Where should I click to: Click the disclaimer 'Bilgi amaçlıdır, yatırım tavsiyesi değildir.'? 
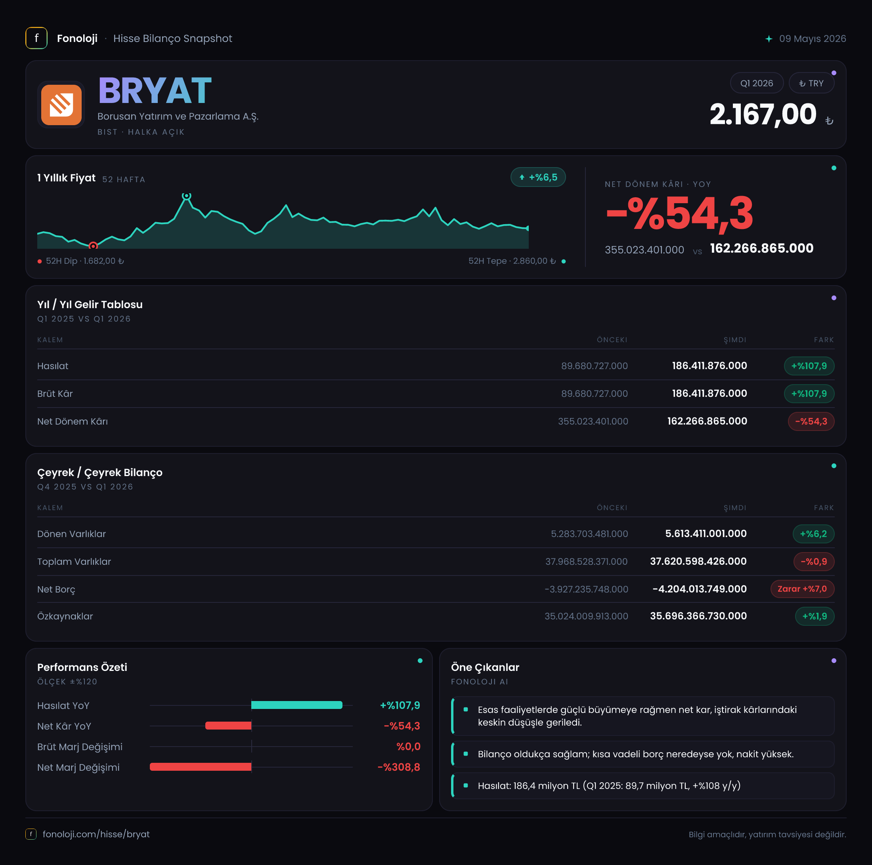click(767, 835)
